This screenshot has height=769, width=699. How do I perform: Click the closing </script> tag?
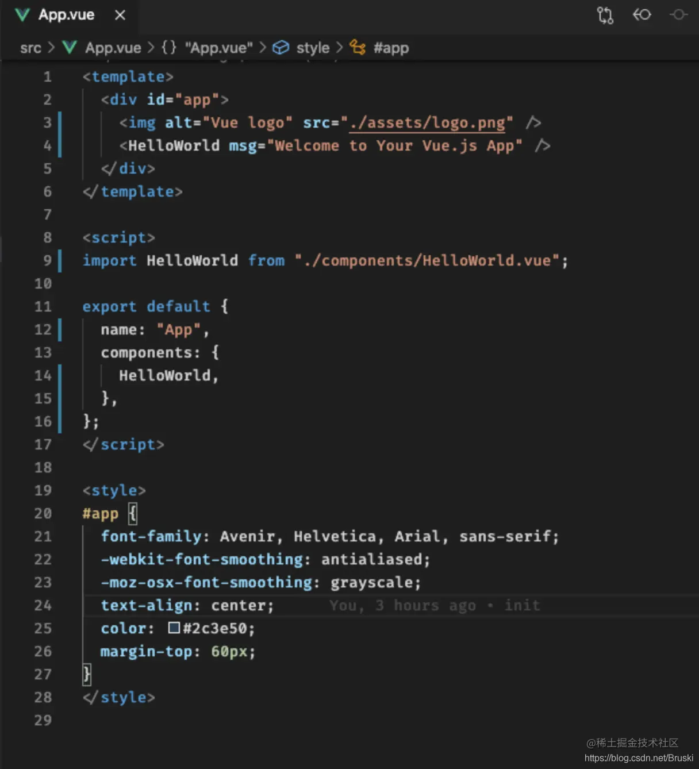coord(123,444)
